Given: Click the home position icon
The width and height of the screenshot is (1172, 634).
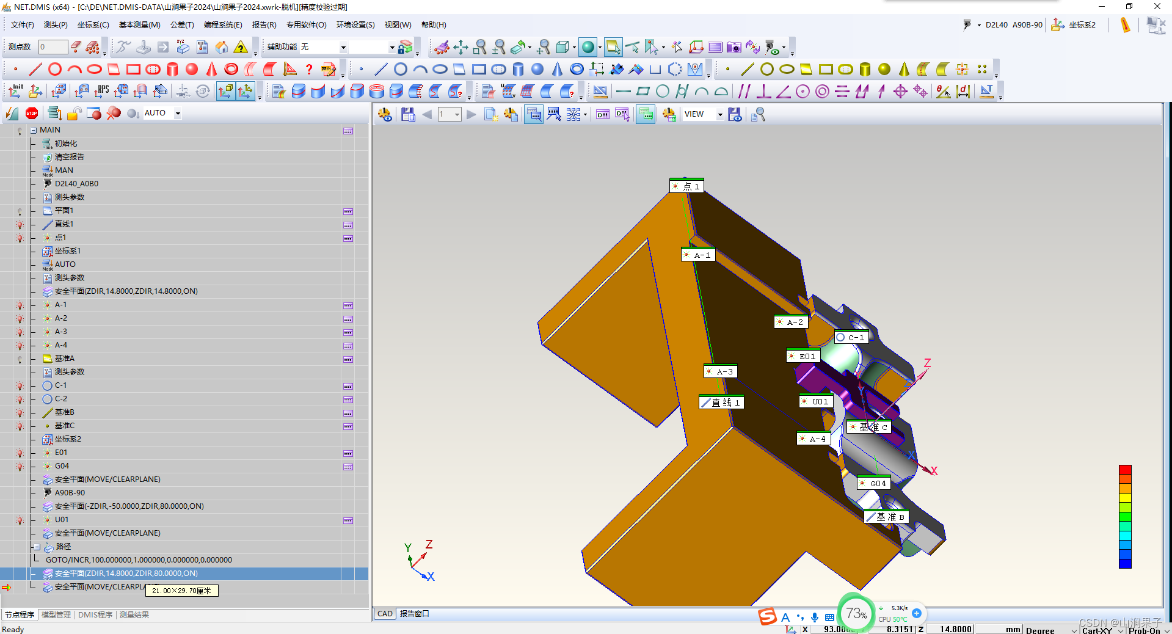Looking at the screenshot, I should tap(222, 47).
